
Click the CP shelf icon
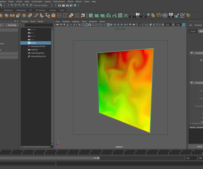pyautogui.click(x=143, y=16)
